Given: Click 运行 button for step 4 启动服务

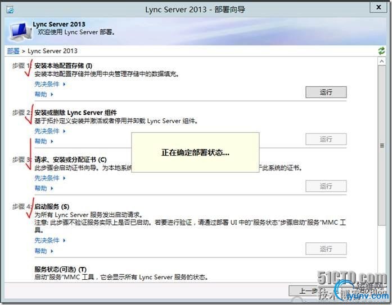Looking at the screenshot, I should point(326,248).
